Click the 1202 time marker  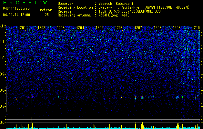[x=41, y=28]
